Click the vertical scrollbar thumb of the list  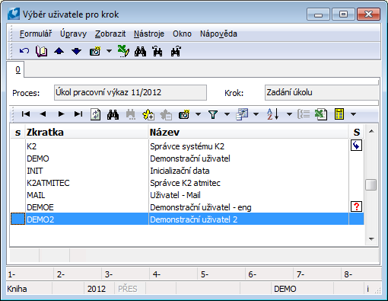click(371, 184)
